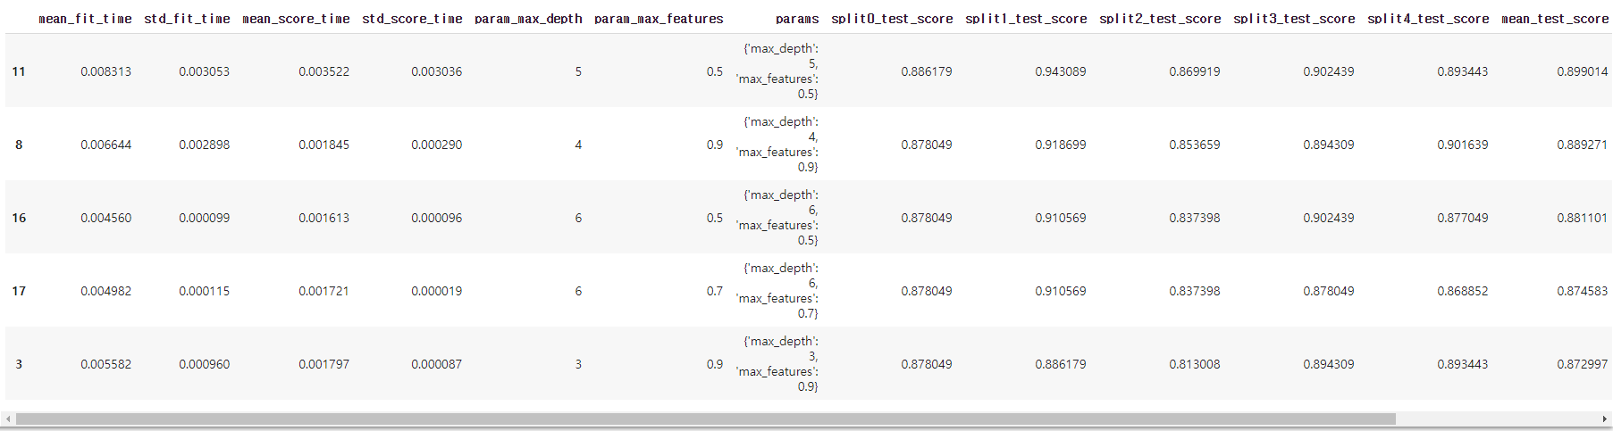Click std_fit_time value 0.000099

[x=204, y=218]
